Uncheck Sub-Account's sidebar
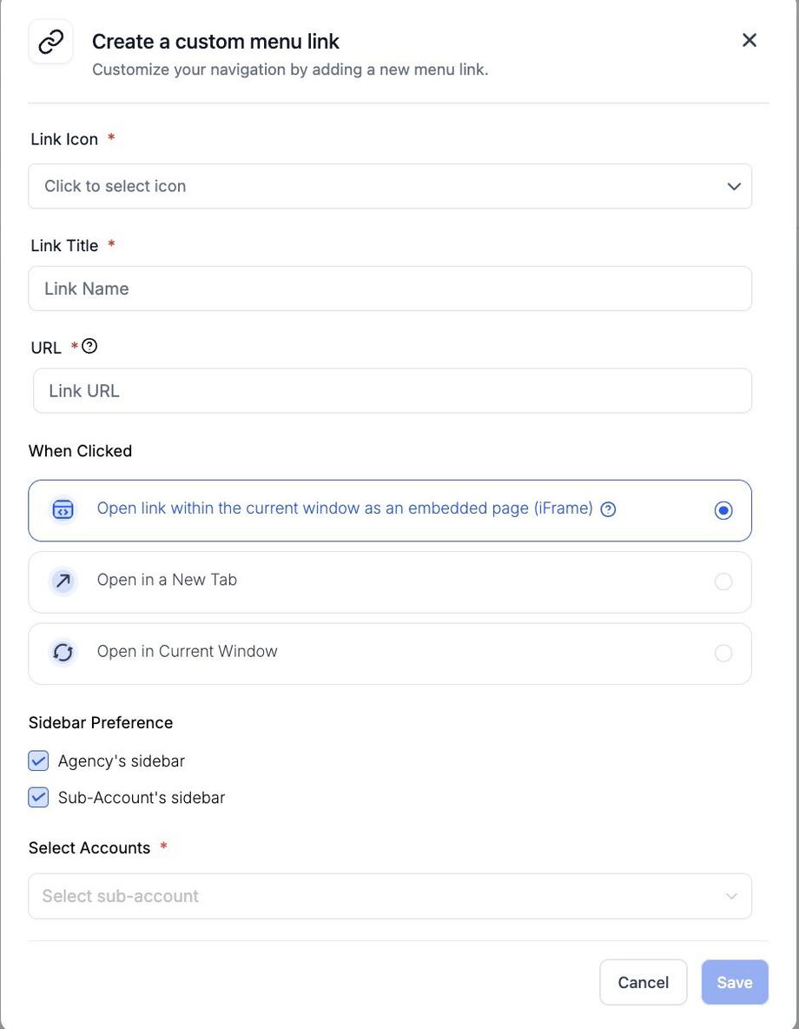The image size is (799, 1029). pyautogui.click(x=37, y=796)
